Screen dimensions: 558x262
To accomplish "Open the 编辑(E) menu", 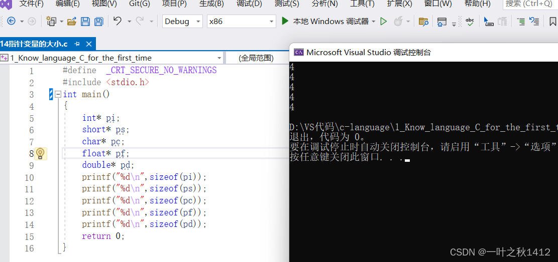I will pos(68,4).
